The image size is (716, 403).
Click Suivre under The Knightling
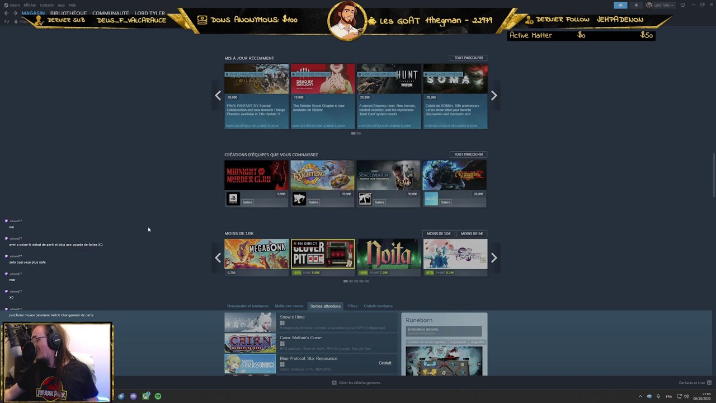coord(314,202)
